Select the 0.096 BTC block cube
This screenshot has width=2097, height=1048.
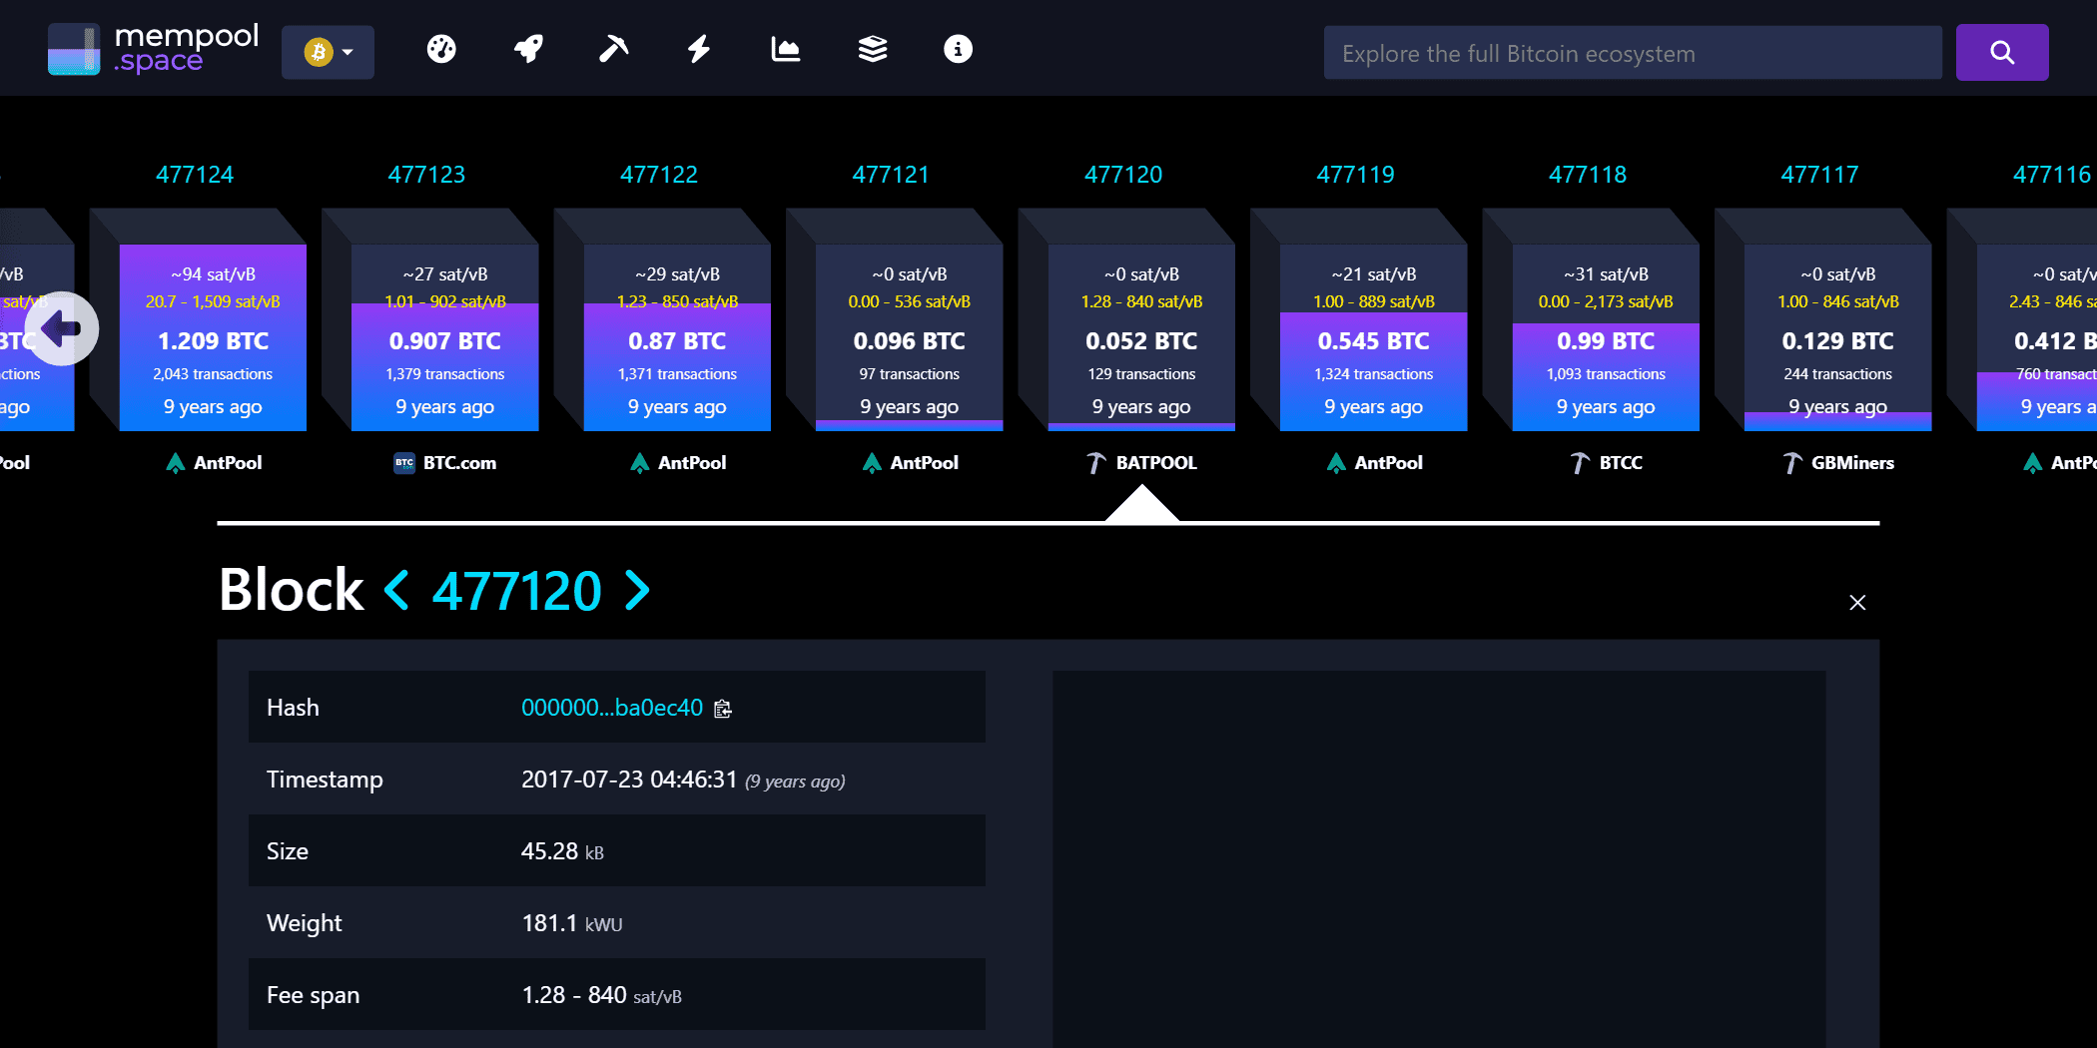pyautogui.click(x=910, y=337)
